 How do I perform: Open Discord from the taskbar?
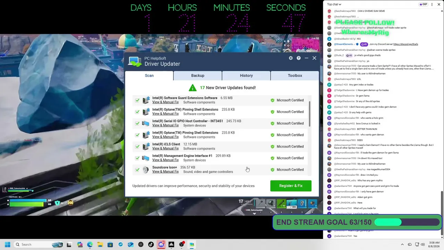pos(161,244)
